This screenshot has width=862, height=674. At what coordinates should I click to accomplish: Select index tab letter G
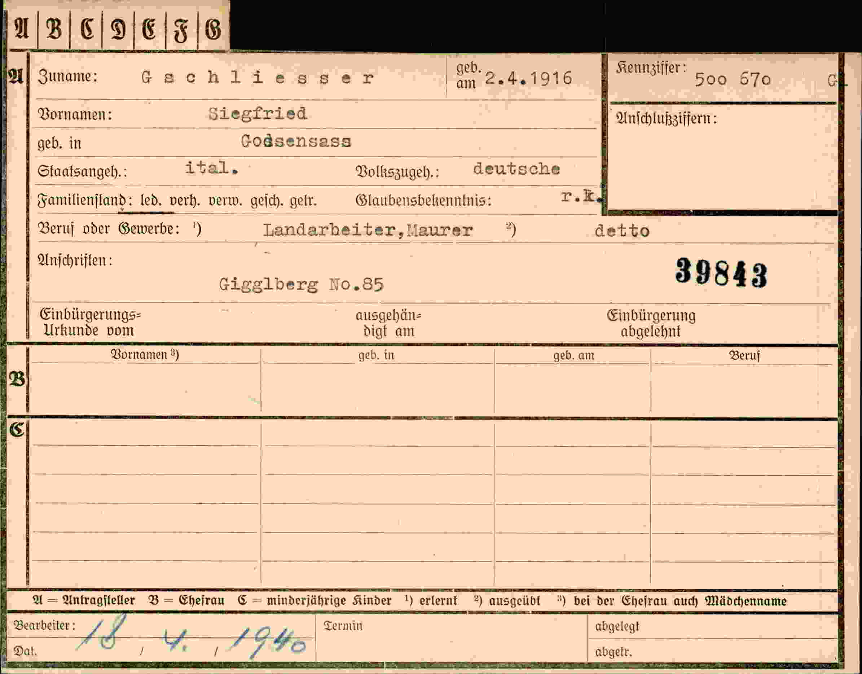coord(213,30)
